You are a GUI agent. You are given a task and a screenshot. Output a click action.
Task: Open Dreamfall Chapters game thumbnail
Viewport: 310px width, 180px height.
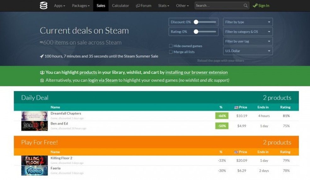click(35, 116)
